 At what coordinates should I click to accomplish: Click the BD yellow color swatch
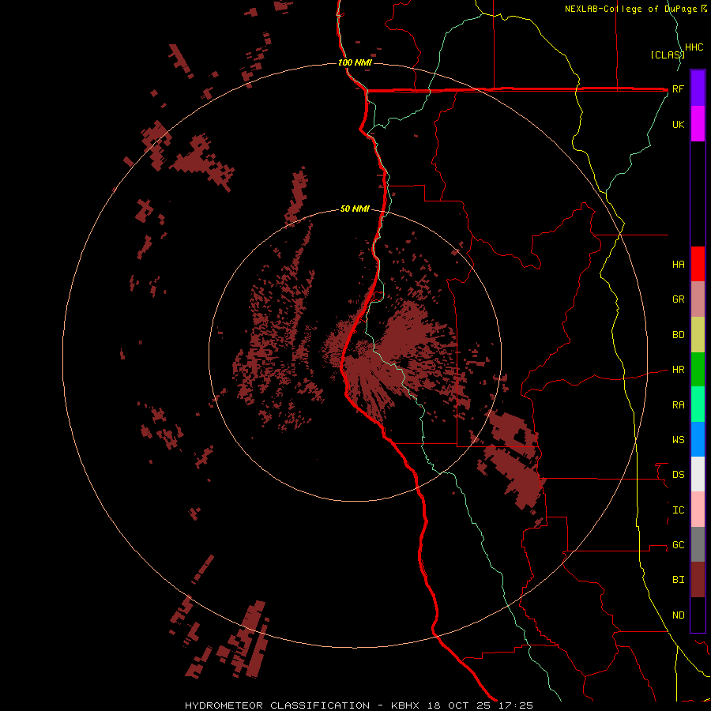(698, 335)
